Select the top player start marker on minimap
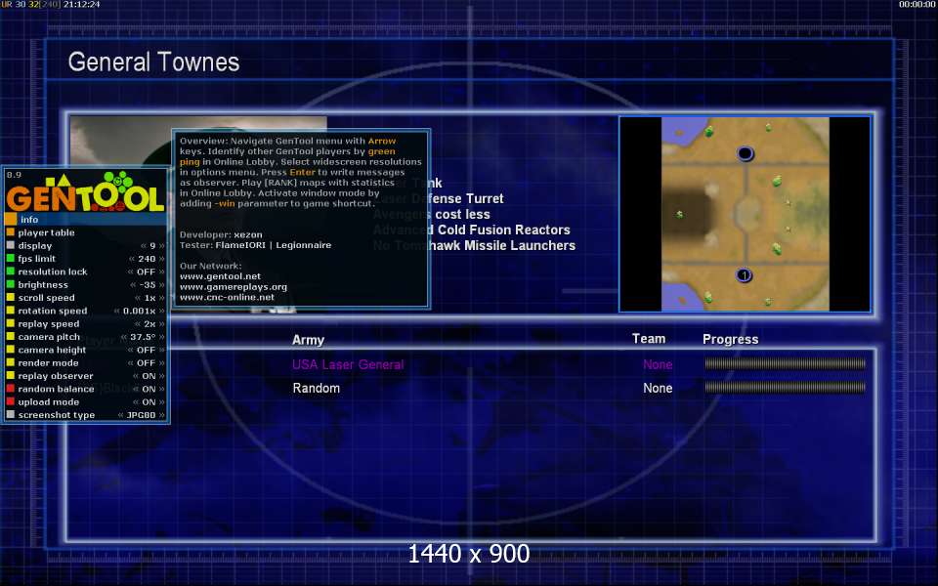The height and width of the screenshot is (586, 938). click(x=745, y=153)
